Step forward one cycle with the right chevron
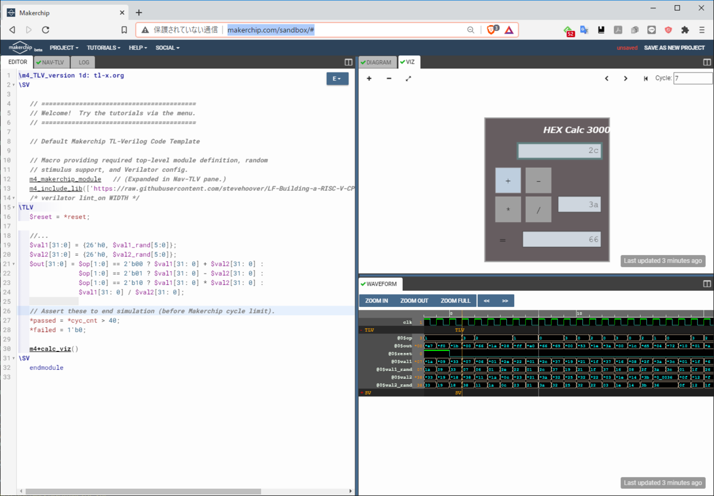Image resolution: width=714 pixels, height=496 pixels. click(625, 78)
